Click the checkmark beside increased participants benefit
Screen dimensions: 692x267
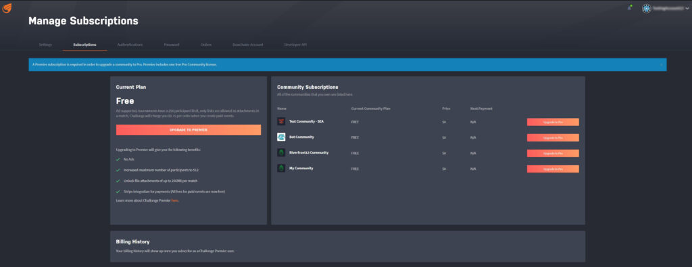click(x=118, y=170)
